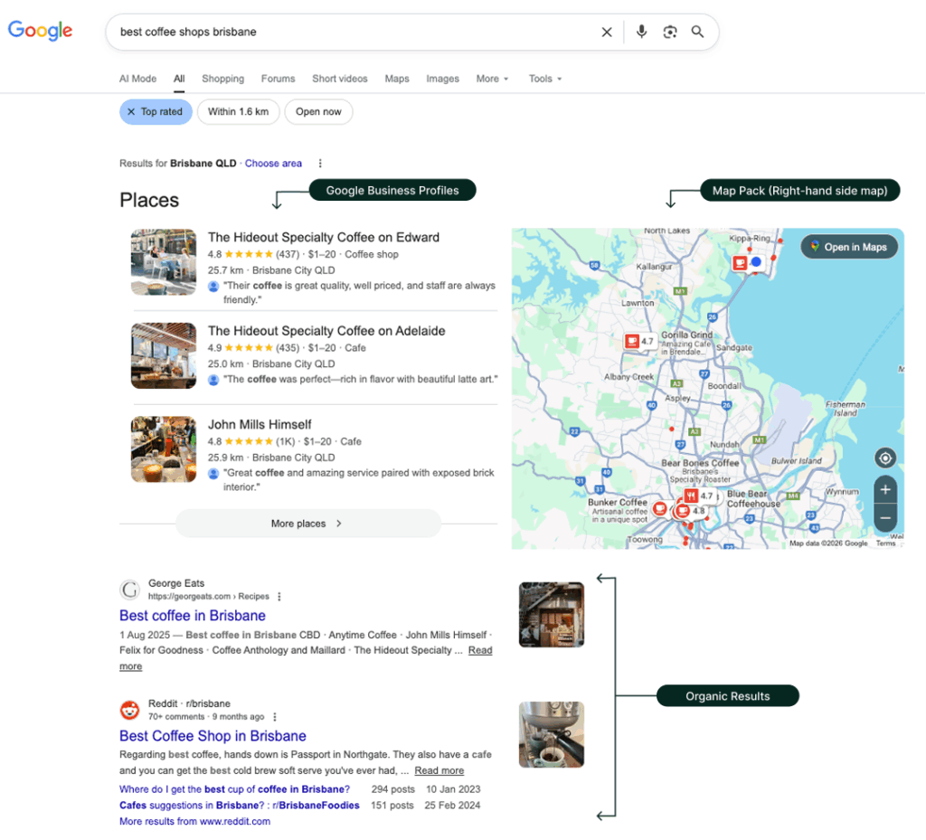Click the More places button

308,524
